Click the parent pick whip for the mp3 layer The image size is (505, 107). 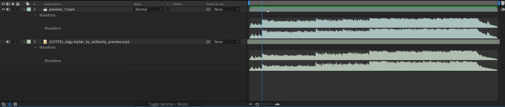pyautogui.click(x=208, y=42)
